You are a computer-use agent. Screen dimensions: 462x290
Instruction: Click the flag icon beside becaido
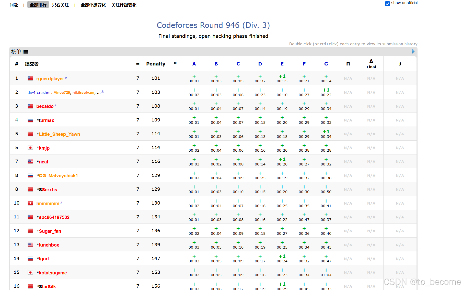click(x=30, y=106)
